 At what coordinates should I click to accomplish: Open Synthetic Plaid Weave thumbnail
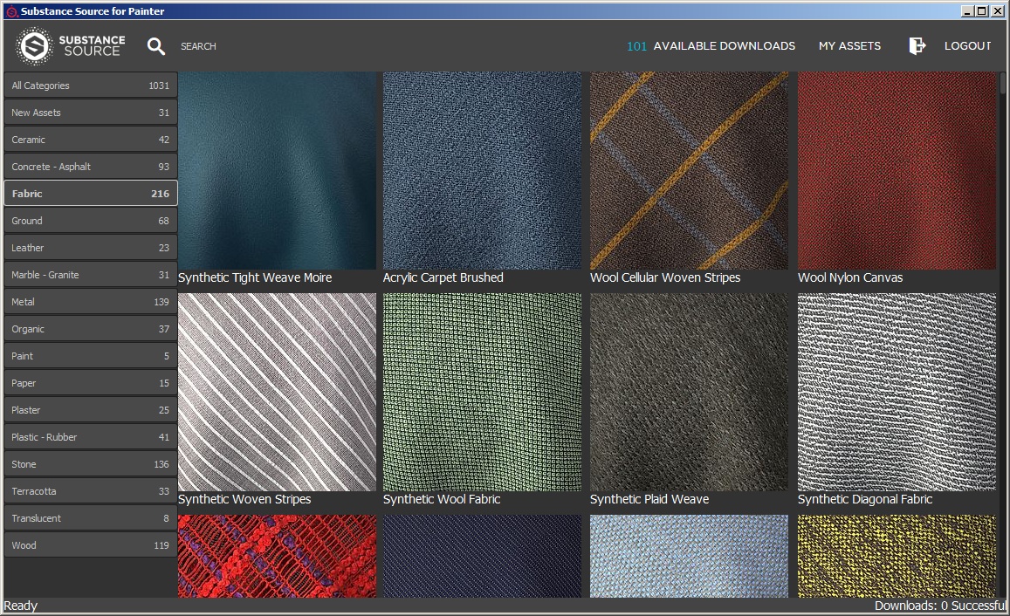[690, 392]
